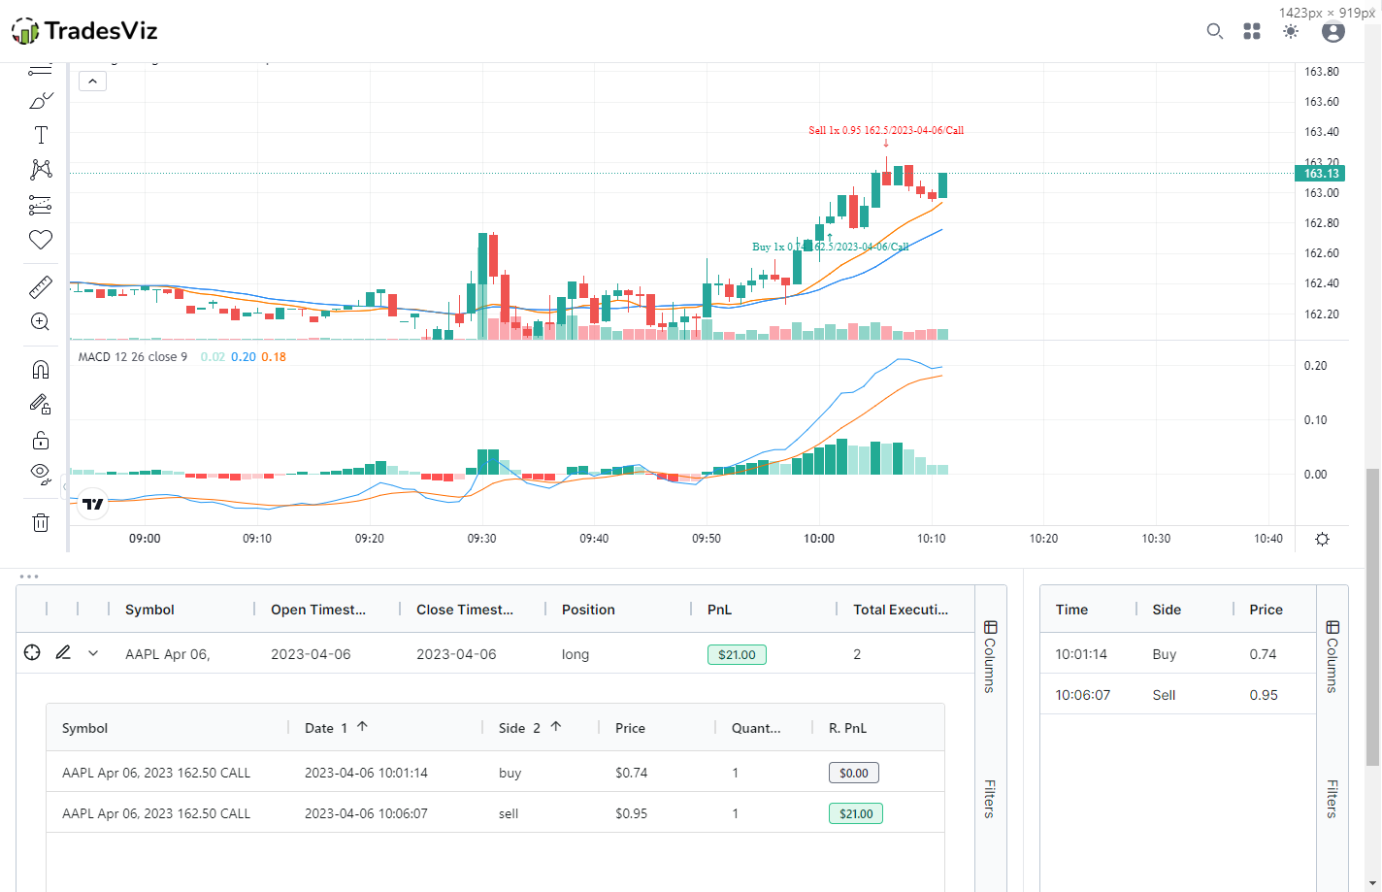This screenshot has height=892, width=1382.
Task: Click Price column header in right panel
Action: point(1266,610)
